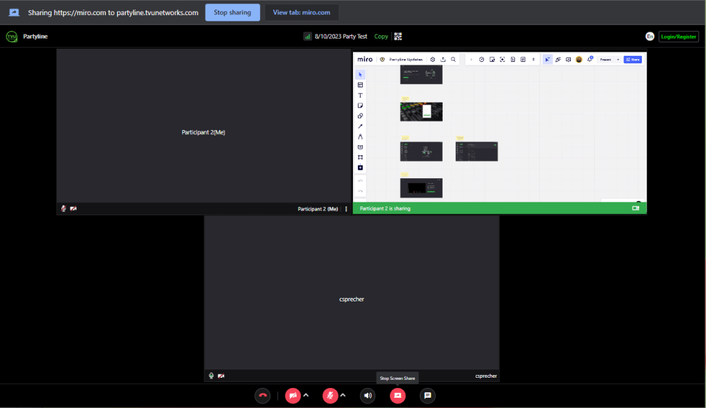Show the party QR code
706x408 pixels.
pyautogui.click(x=398, y=36)
